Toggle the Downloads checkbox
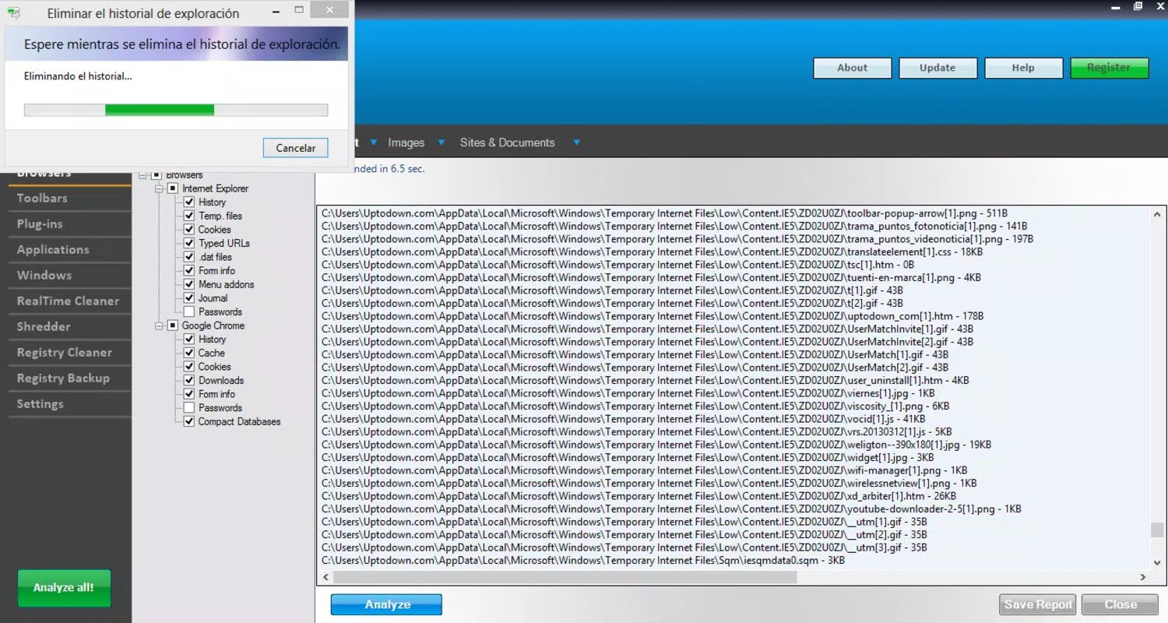 (188, 381)
